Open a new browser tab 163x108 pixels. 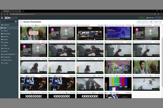point(23,11)
